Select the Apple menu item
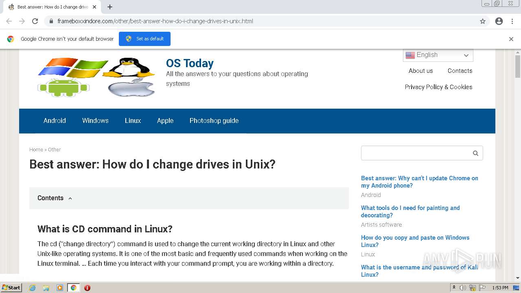Viewport: 521px width, 293px height. click(x=165, y=121)
